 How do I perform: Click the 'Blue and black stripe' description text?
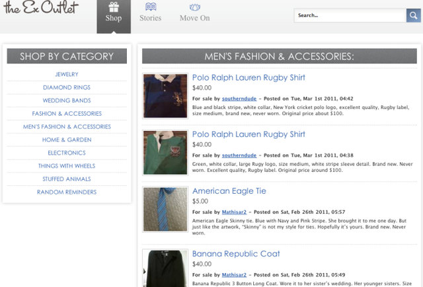point(301,110)
